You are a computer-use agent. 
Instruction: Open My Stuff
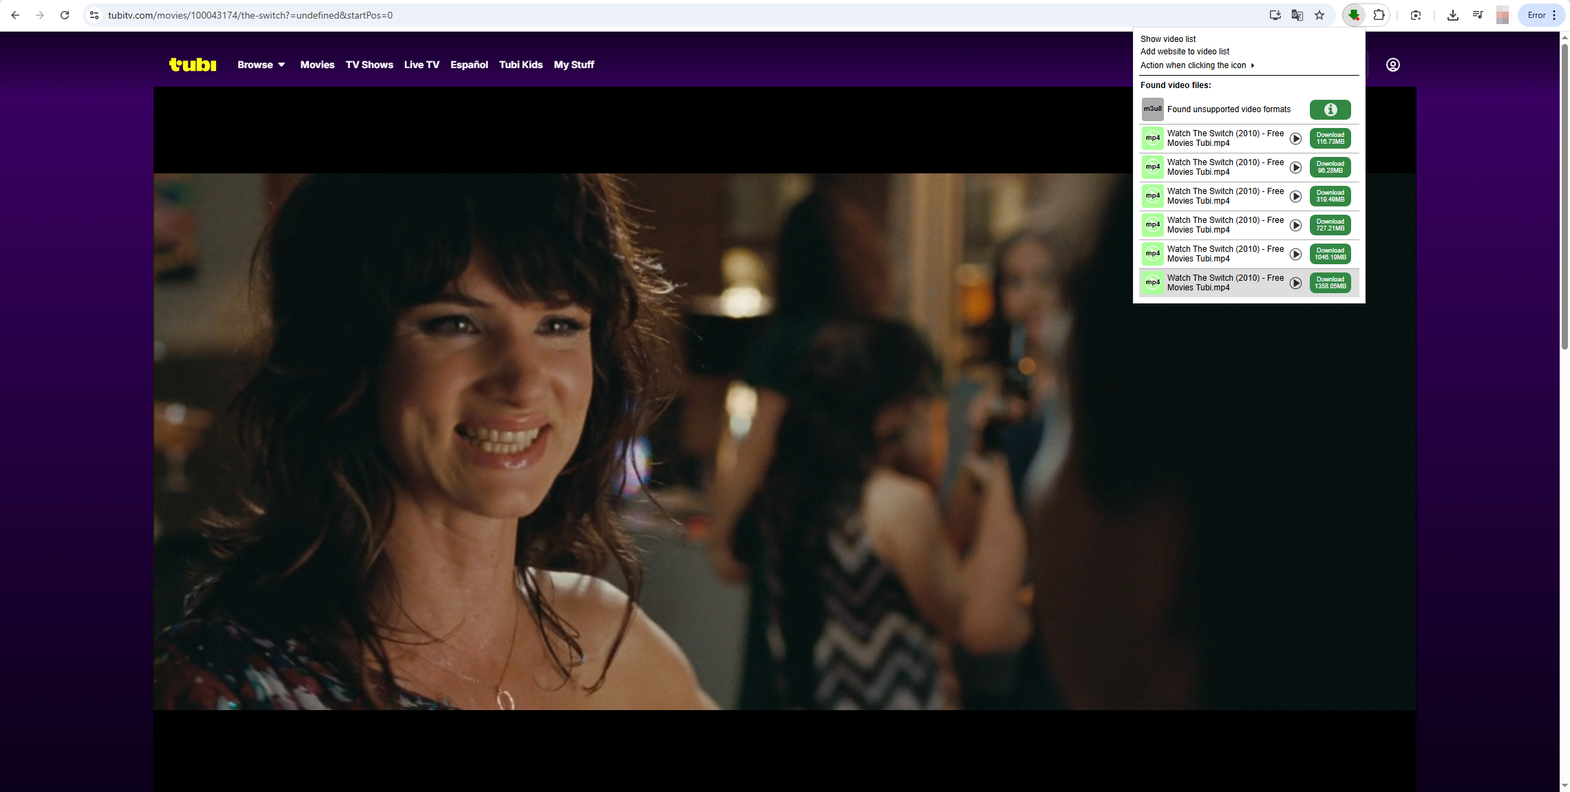pyautogui.click(x=574, y=65)
